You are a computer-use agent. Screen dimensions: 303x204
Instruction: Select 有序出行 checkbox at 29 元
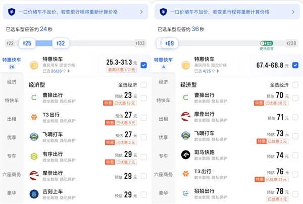pos(143,157)
